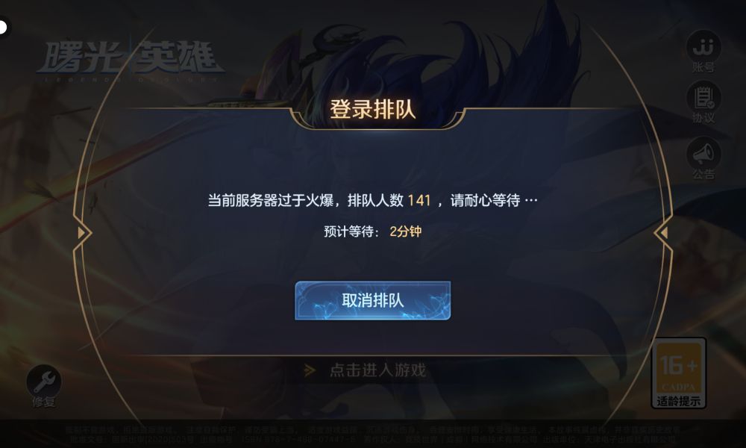Click the 曙光英雄 game logo

point(129,61)
